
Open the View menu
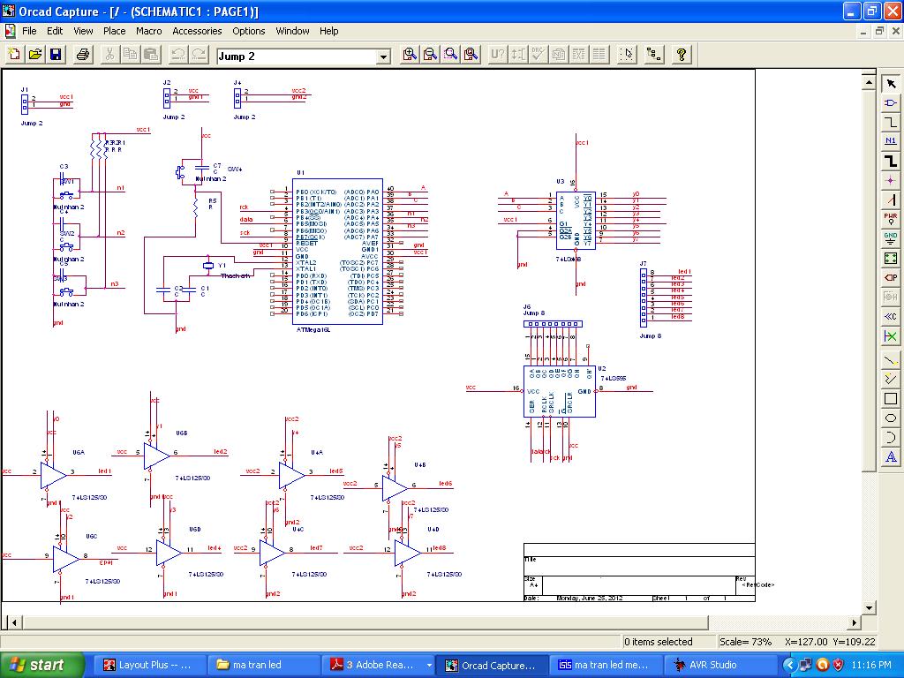(x=83, y=31)
